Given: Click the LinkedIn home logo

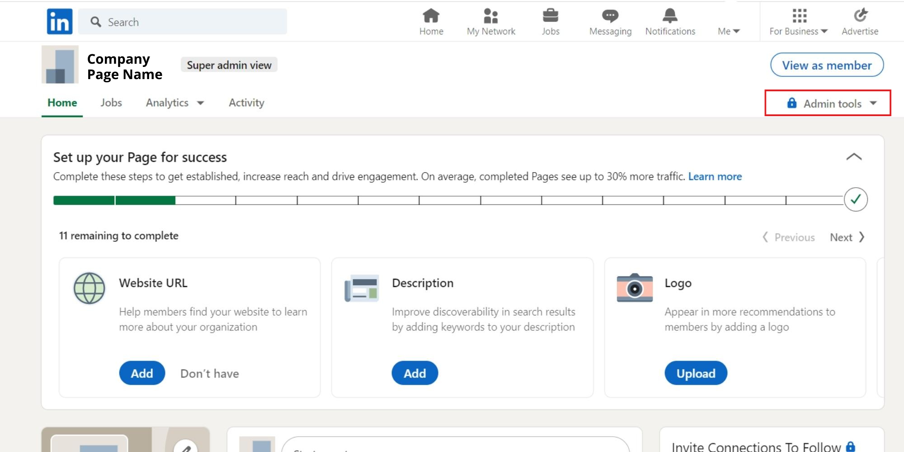Looking at the screenshot, I should click(x=59, y=21).
